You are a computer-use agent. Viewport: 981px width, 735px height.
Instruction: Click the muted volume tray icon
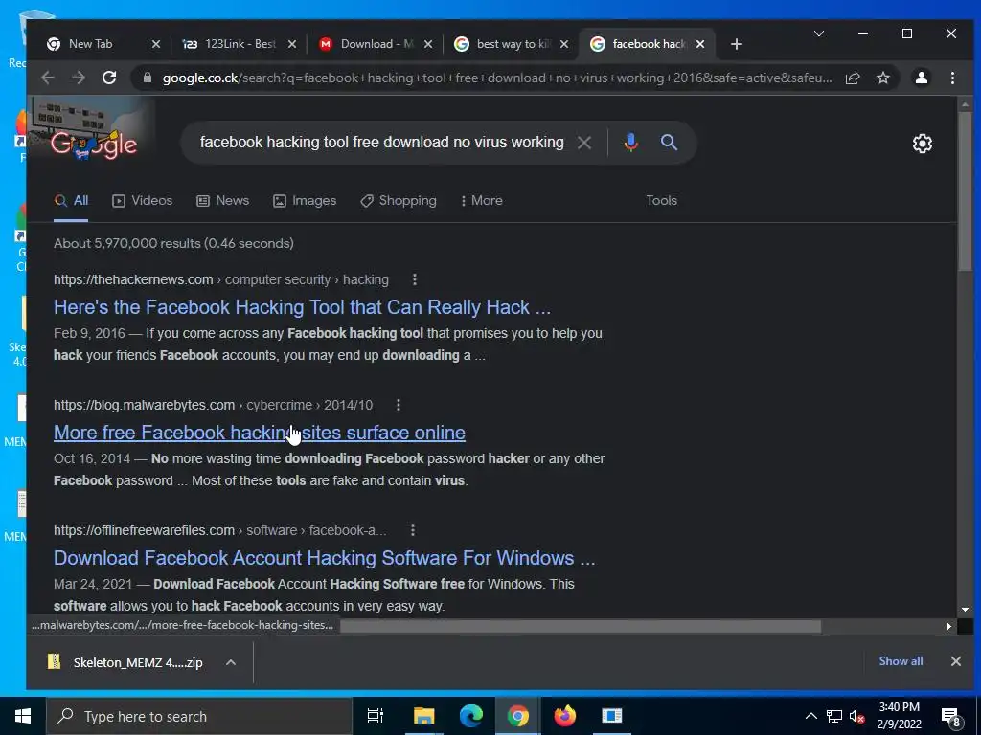(x=856, y=716)
